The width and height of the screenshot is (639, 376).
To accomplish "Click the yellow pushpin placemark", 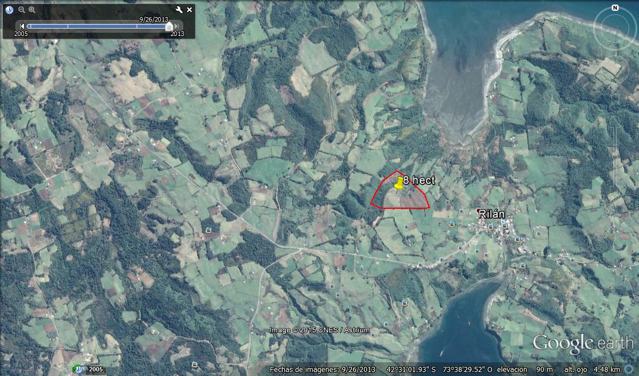I will click(398, 183).
